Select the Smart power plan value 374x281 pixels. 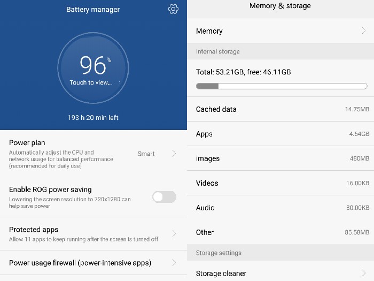(x=146, y=154)
